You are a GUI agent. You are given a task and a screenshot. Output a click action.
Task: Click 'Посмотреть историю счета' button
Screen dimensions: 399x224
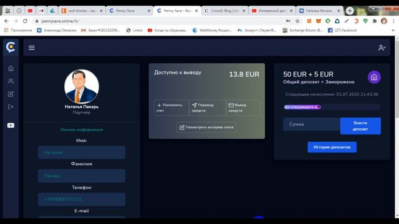click(x=206, y=127)
